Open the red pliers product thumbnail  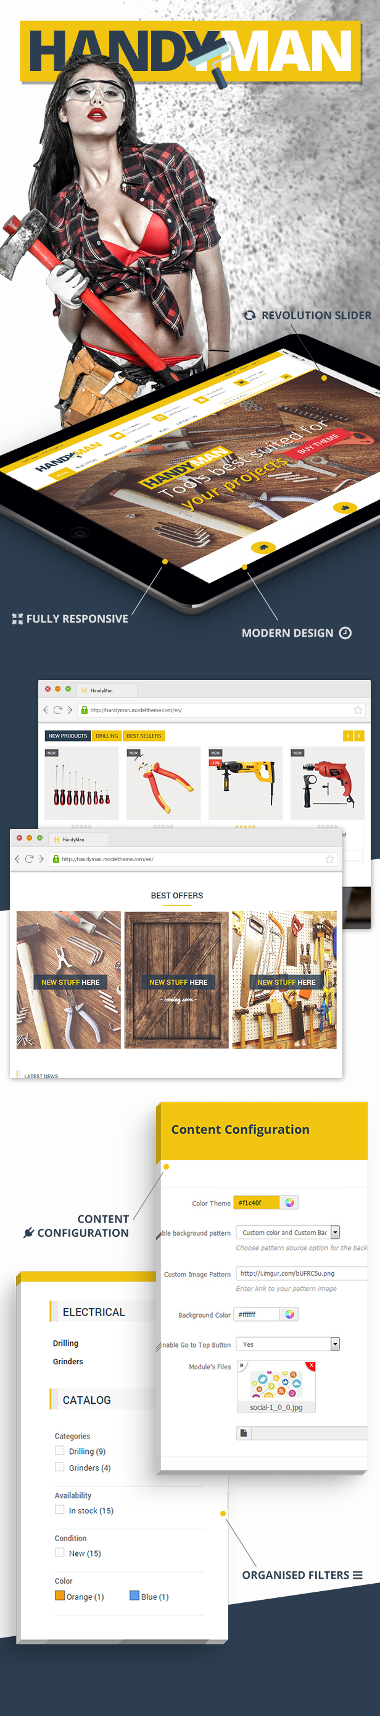163,783
